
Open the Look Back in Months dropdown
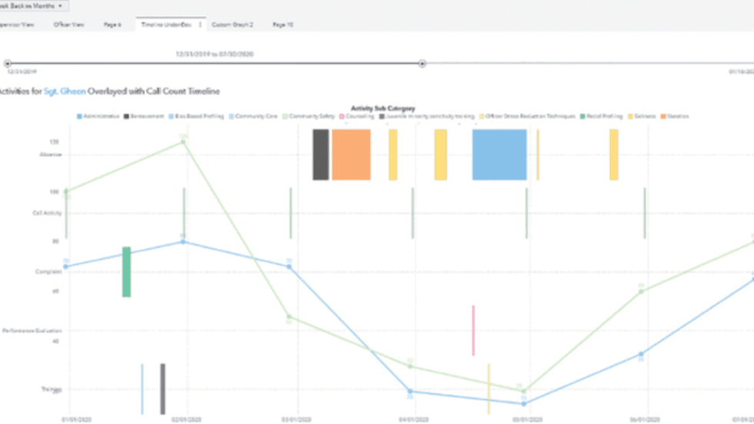pyautogui.click(x=35, y=5)
